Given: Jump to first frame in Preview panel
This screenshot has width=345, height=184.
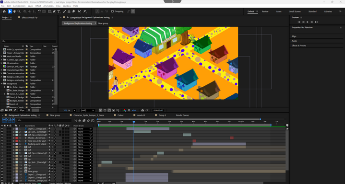Looking at the screenshot, I should point(299,22).
